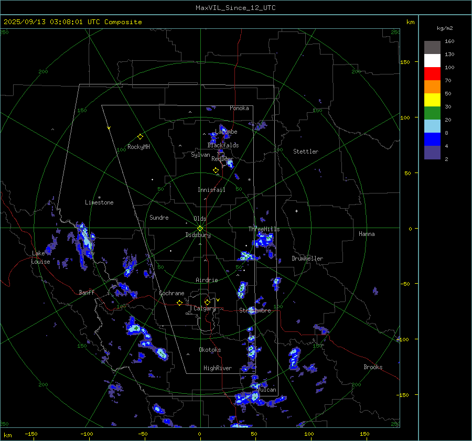Click the Blackfalds label
Screen dimensions: 472x441
click(223, 145)
